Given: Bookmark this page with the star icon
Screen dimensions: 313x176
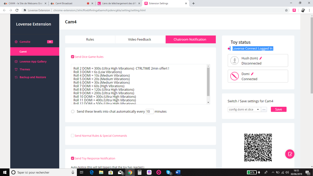Looking at the screenshot, I should [x=286, y=10].
